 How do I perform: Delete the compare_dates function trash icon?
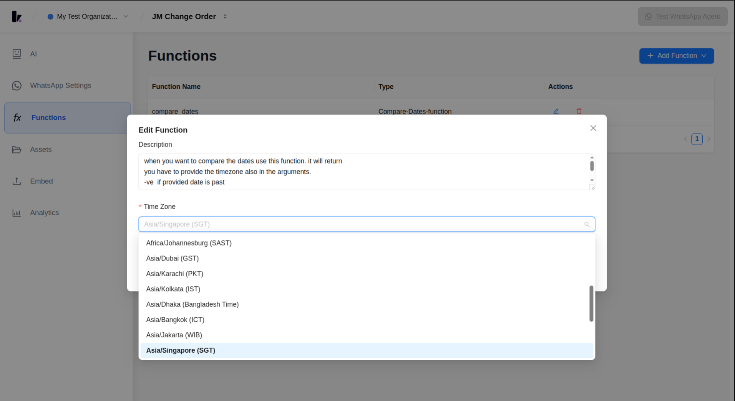point(579,111)
